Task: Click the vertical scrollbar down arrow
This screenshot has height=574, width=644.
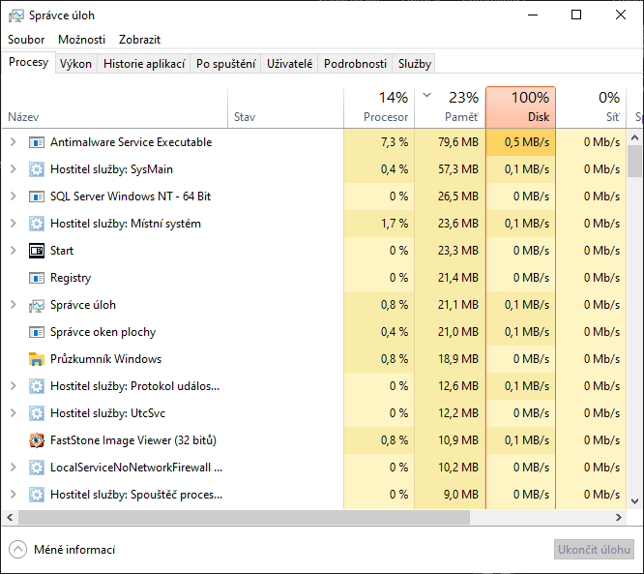Action: [635, 501]
